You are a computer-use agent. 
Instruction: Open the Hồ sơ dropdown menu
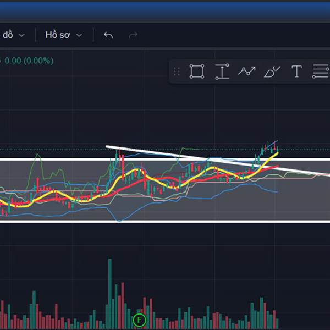[x=64, y=35]
